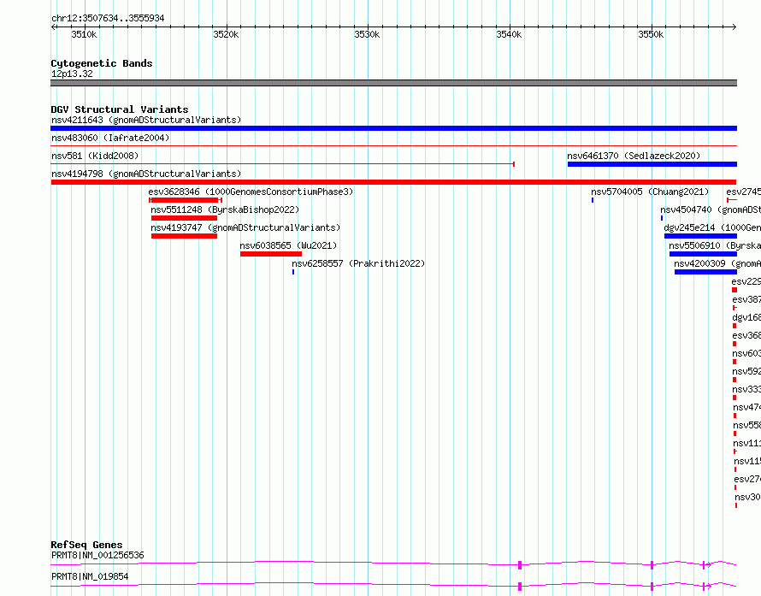Select the 3530k scale tick label
The width and height of the screenshot is (761, 596).
pyautogui.click(x=367, y=34)
